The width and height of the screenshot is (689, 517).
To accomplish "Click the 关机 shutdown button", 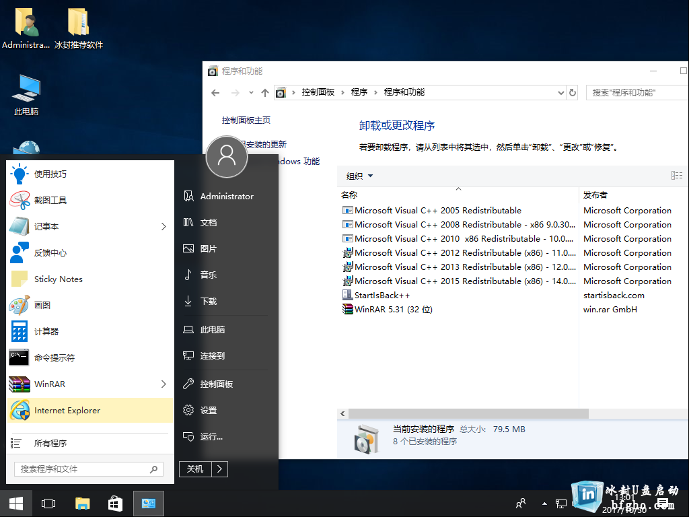I will click(x=195, y=469).
